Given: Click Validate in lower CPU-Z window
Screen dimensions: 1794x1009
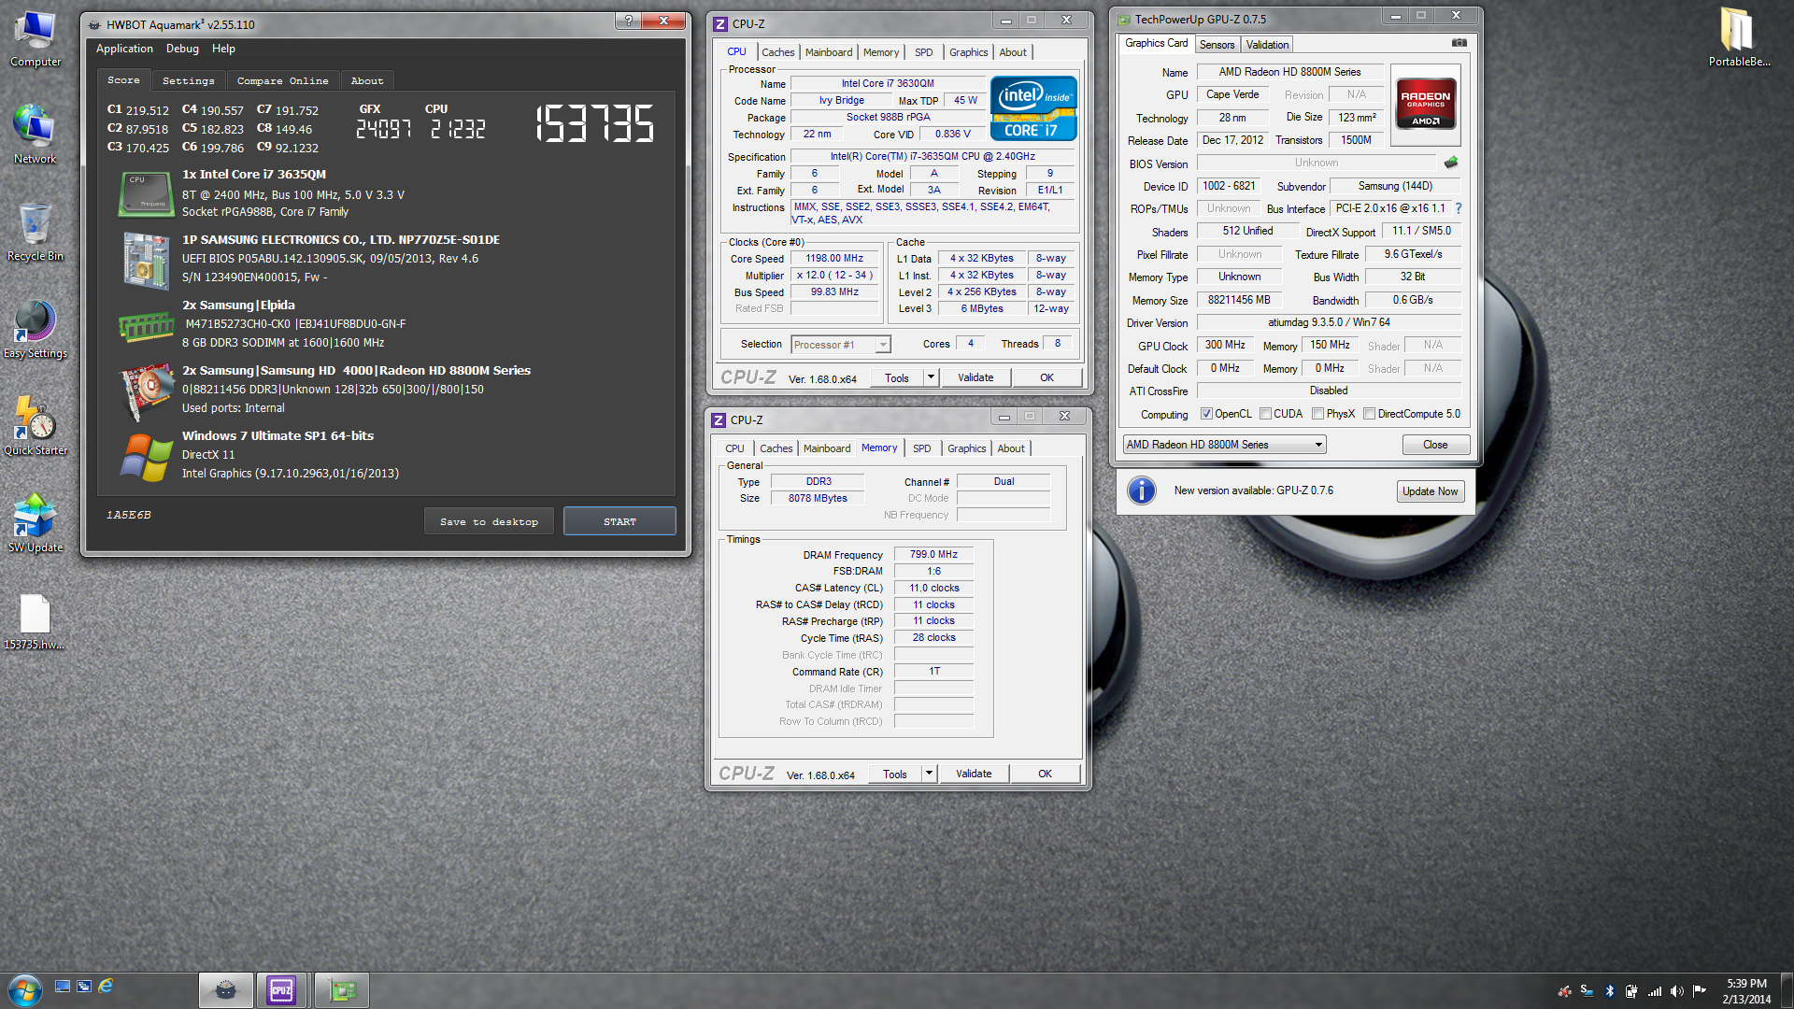Looking at the screenshot, I should tap(974, 774).
